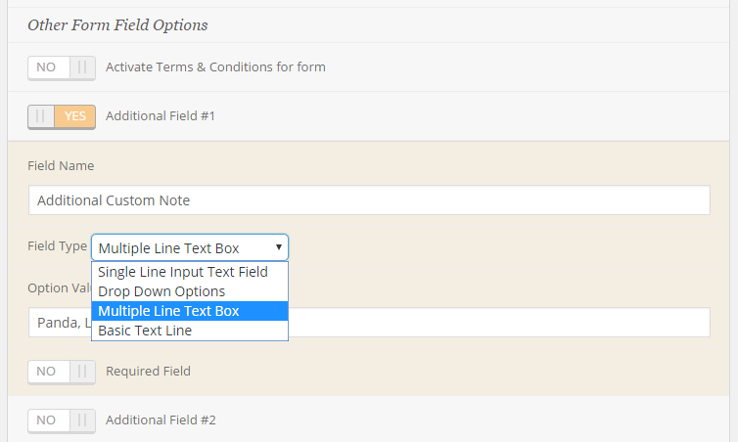Turn on the Required Field toggle
This screenshot has width=738, height=442.
[x=62, y=372]
